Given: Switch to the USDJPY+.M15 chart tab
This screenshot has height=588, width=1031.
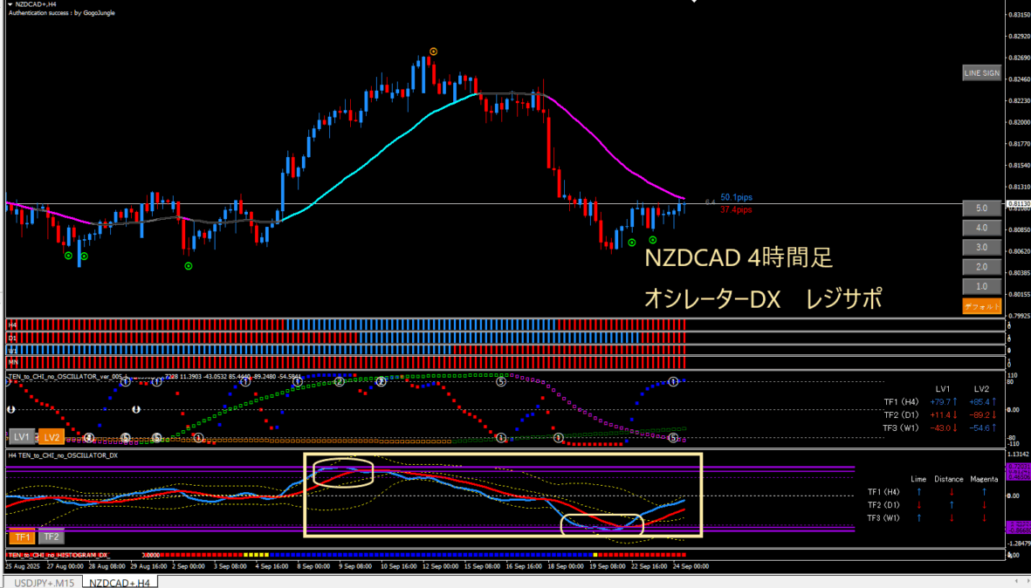Looking at the screenshot, I should tap(41, 582).
